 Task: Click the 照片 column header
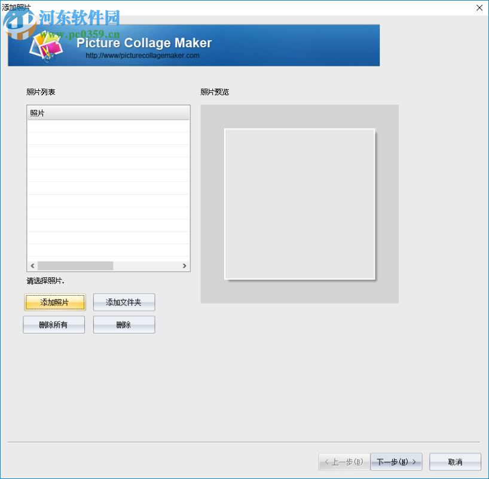[x=108, y=113]
